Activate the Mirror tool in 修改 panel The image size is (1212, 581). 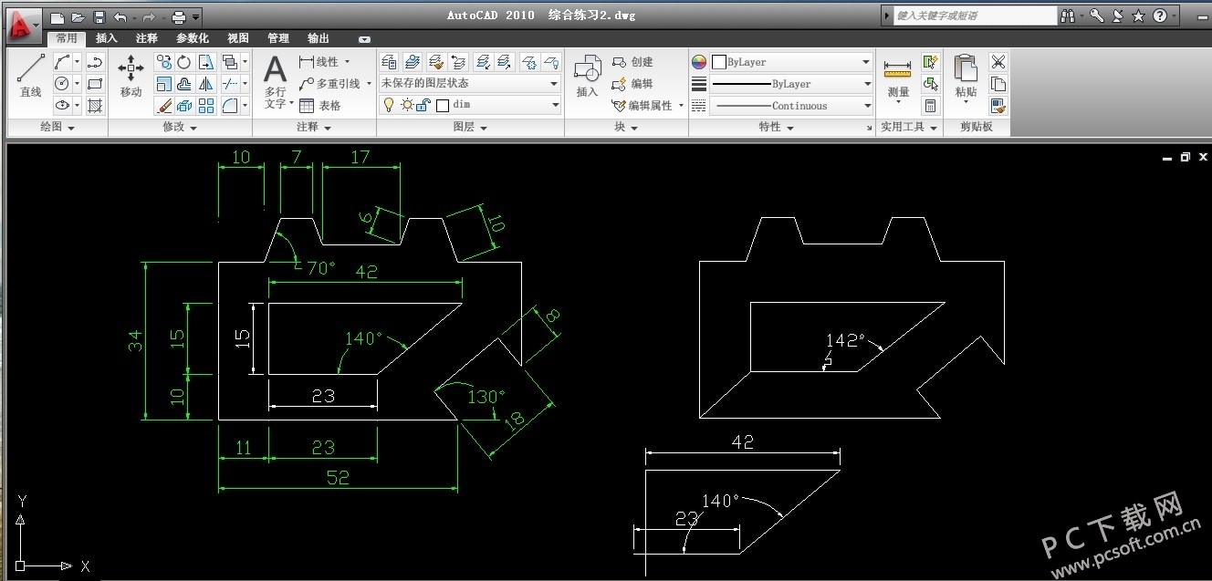206,84
